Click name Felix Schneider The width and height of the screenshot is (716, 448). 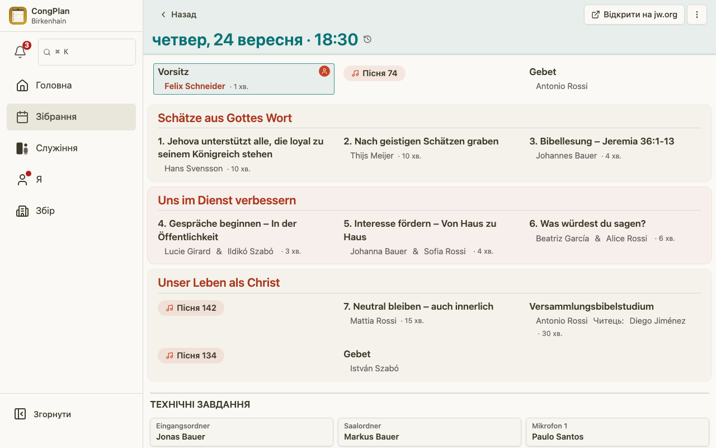195,86
